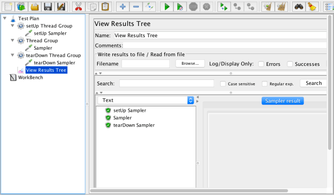Click Start no pauses icon
Screen dimensions: 334x195
(180, 7)
